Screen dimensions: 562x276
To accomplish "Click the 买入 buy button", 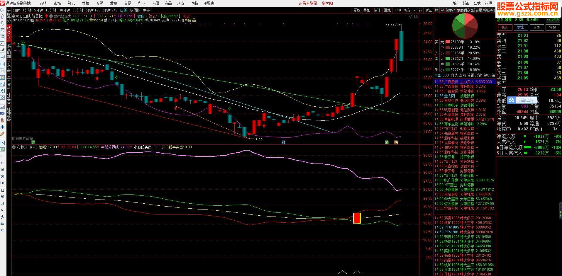I will (x=505, y=28).
